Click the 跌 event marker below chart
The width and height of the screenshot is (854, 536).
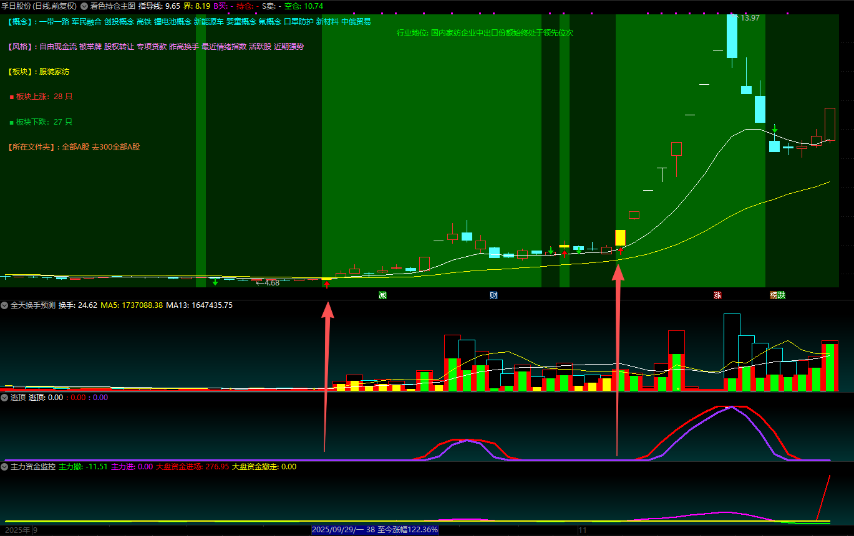(782, 295)
